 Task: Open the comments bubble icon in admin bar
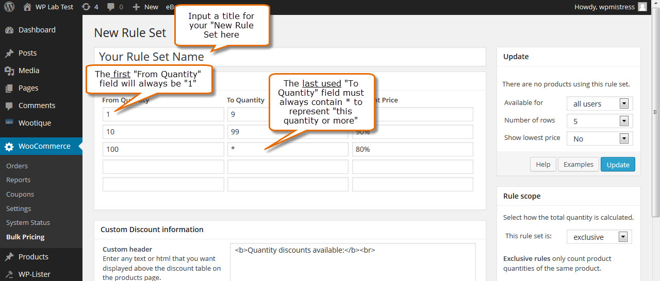[x=110, y=7]
